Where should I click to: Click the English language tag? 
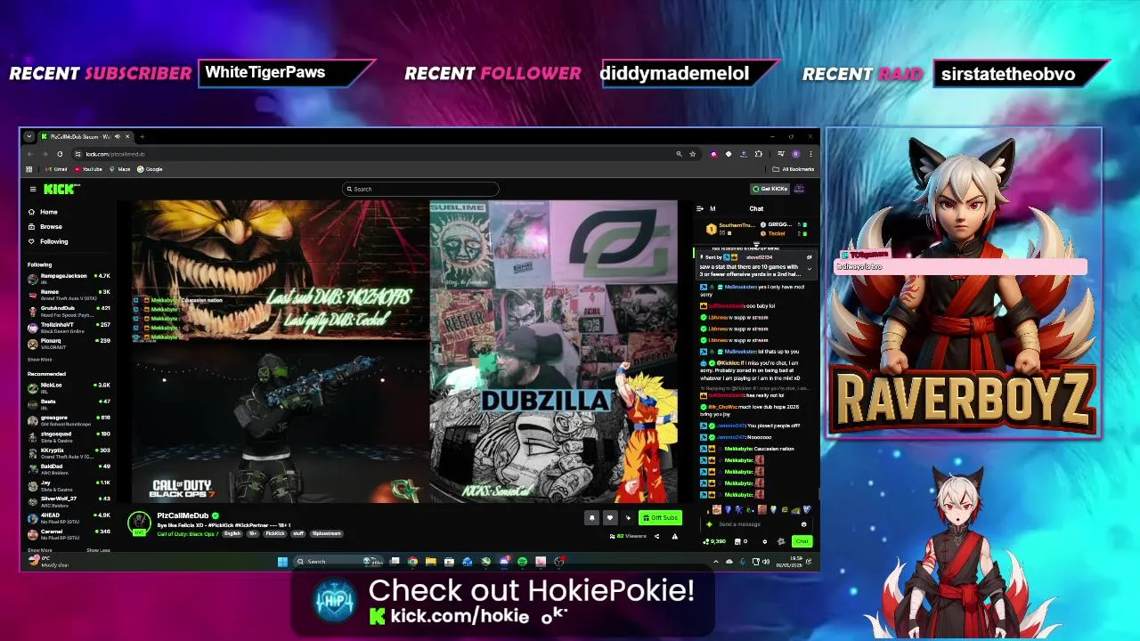coord(232,533)
